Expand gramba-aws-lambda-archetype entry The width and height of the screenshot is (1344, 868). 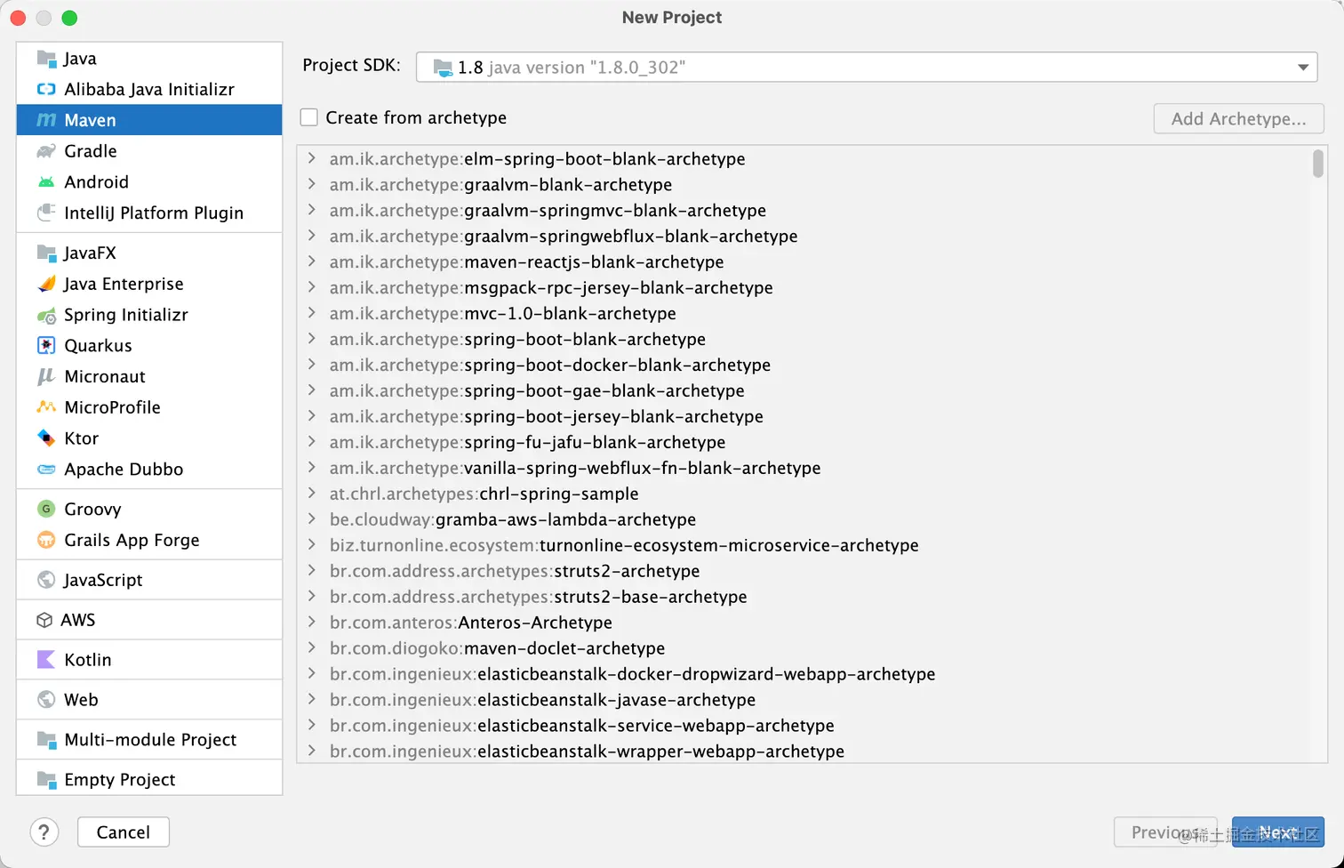pos(311,519)
